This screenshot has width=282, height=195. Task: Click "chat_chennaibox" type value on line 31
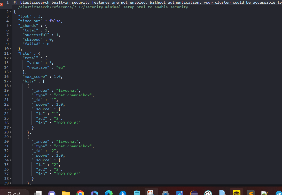[x=73, y=146]
